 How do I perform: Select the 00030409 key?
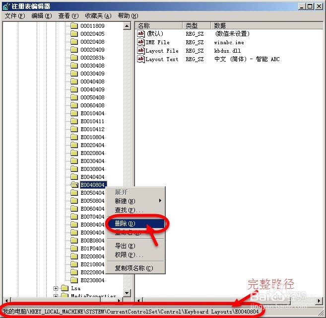pyautogui.click(x=92, y=74)
